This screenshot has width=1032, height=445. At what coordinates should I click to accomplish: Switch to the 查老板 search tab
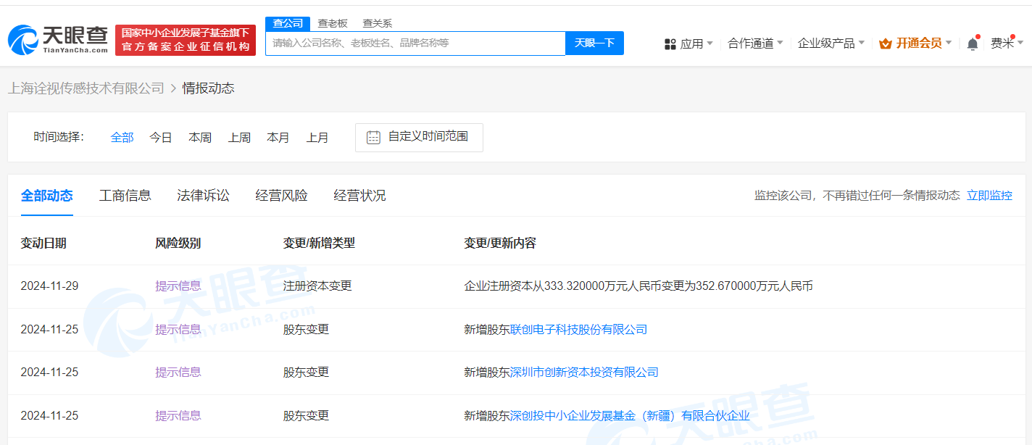point(333,23)
